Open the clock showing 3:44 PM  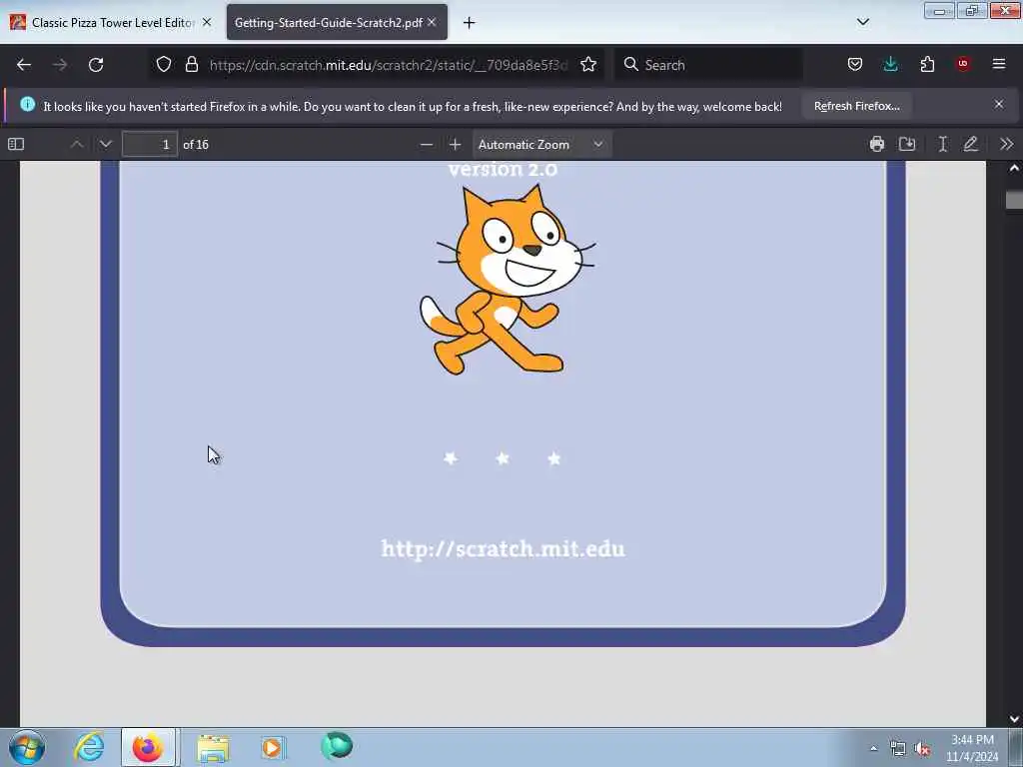(x=972, y=747)
